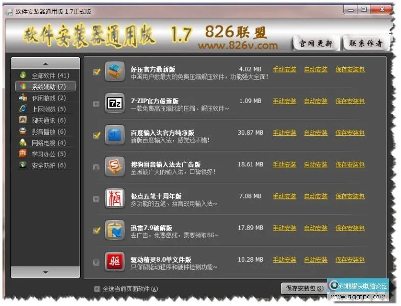Click the icon beside 休闲游戏
The height and width of the screenshot is (306, 401).
[23, 97]
